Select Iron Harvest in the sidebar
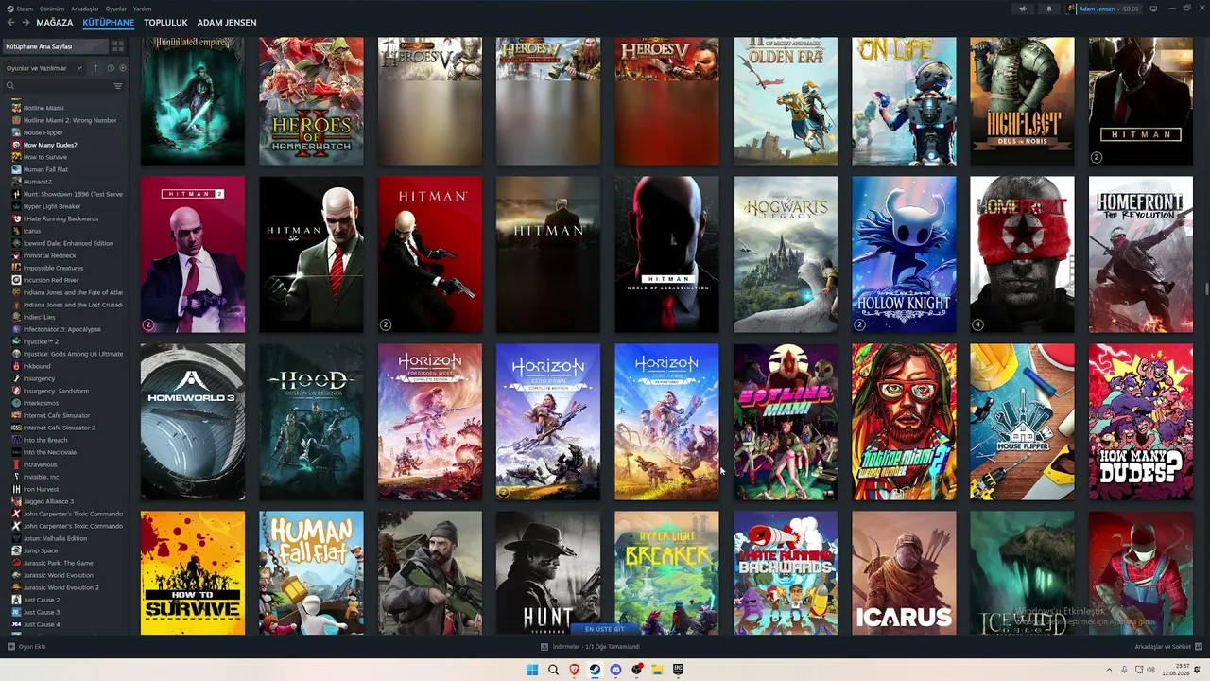This screenshot has width=1210, height=681. pos(42,489)
